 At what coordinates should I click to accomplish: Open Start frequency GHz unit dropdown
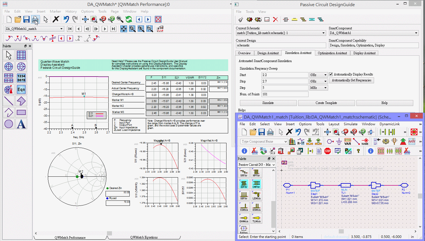325,75
